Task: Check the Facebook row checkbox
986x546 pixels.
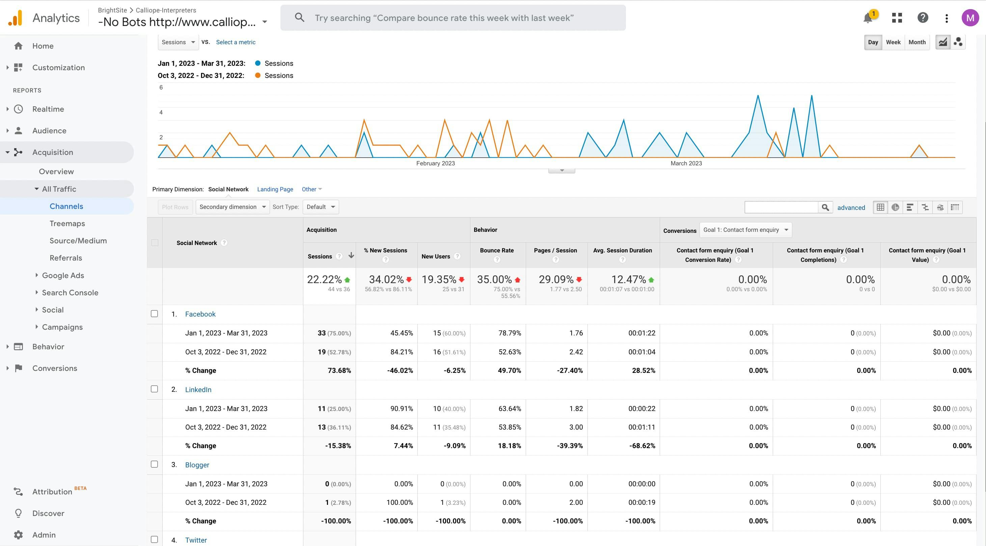Action: [x=154, y=313]
